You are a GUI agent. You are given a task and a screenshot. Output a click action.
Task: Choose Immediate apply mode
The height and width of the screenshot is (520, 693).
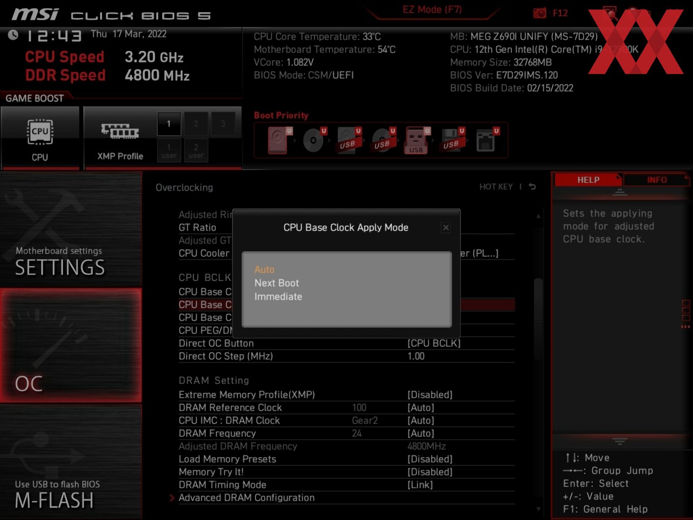(x=278, y=296)
